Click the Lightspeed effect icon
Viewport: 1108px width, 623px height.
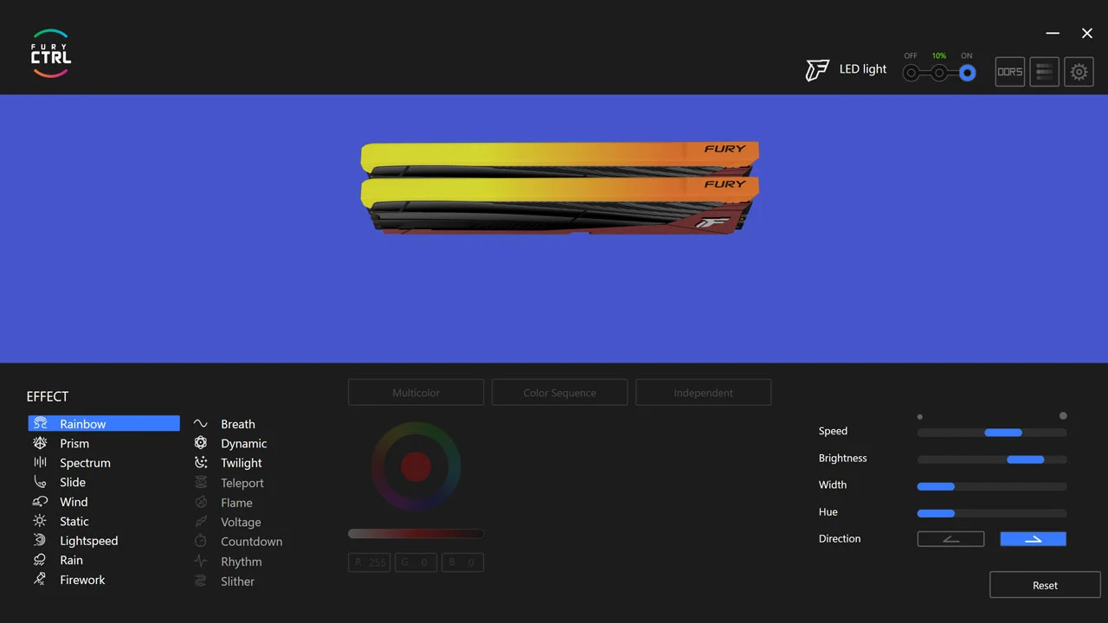tap(40, 540)
